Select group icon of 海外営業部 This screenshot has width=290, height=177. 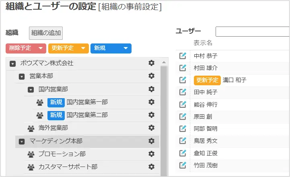tap(31, 128)
